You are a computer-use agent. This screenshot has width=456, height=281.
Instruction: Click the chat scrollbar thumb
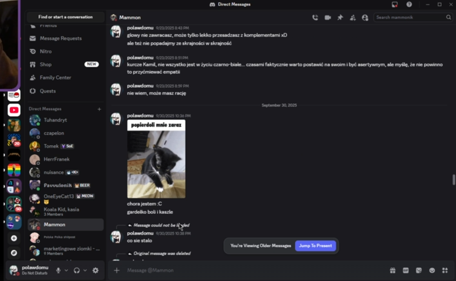454,179
